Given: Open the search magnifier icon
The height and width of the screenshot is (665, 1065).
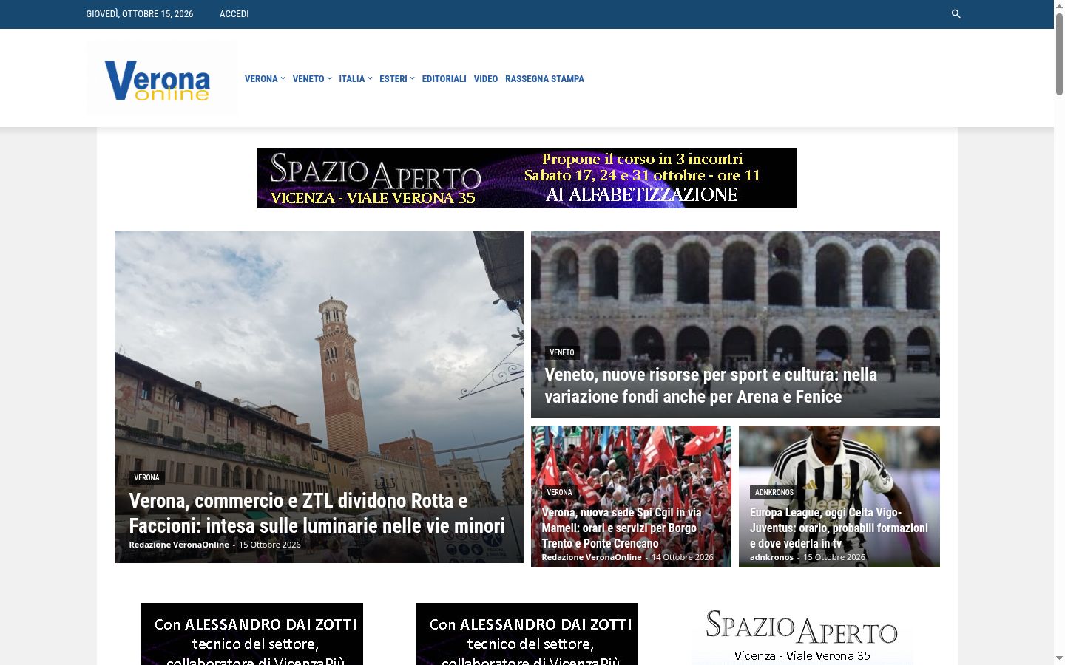Looking at the screenshot, I should click(956, 14).
